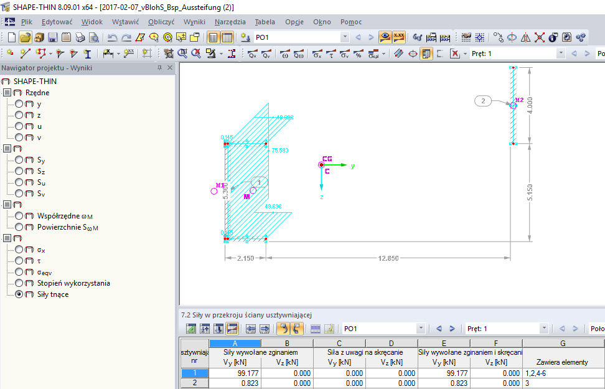The height and width of the screenshot is (389, 605).
Task: Select Współrzędne ωM radio option
Action: tap(19, 216)
